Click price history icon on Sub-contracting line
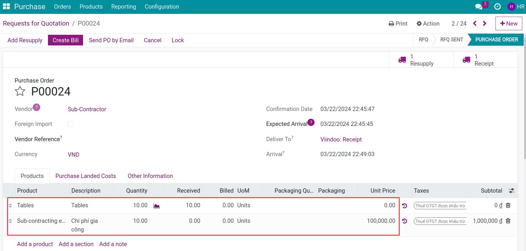This screenshot has width=526, height=251. tap(405, 221)
